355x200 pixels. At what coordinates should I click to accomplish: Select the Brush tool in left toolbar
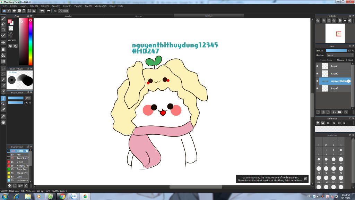3,18
